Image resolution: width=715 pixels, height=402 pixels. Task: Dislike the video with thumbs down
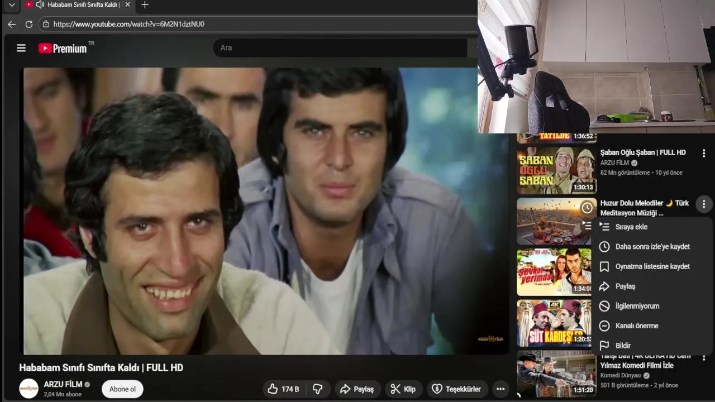point(318,389)
